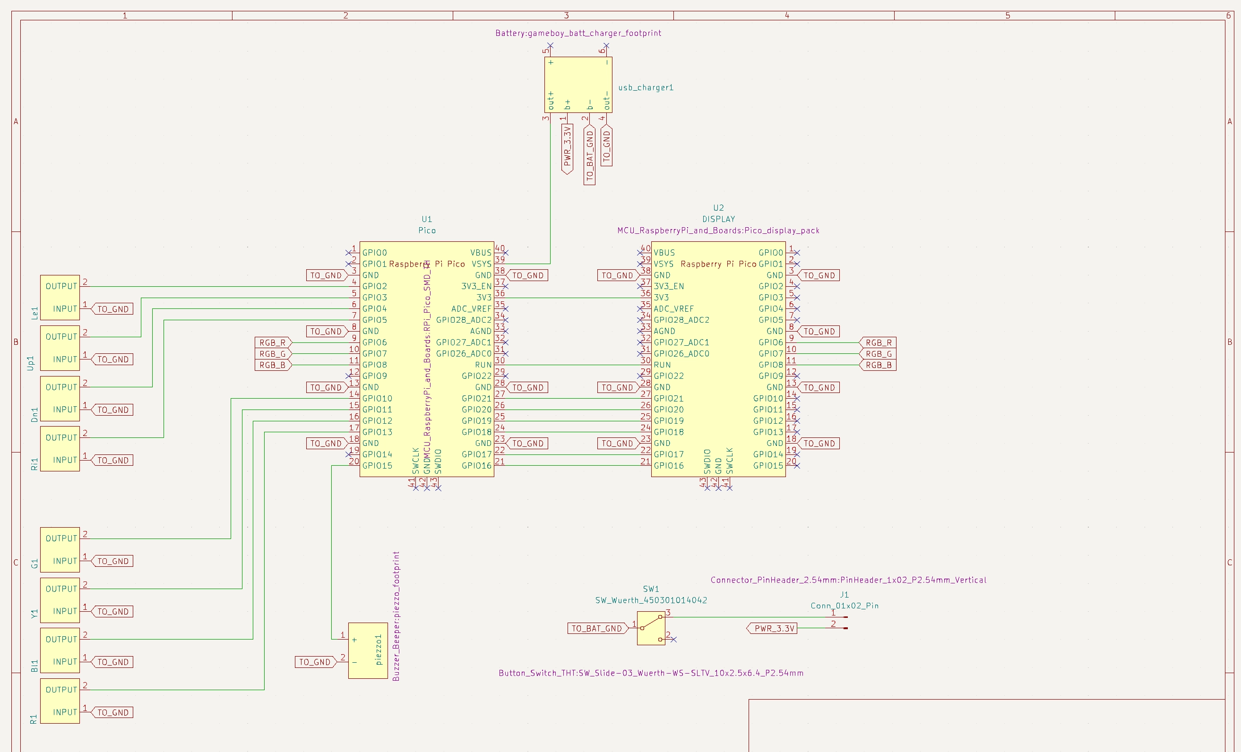The width and height of the screenshot is (1241, 752).
Task: Select the piezzo1 buzzer symbol
Action: click(x=368, y=650)
